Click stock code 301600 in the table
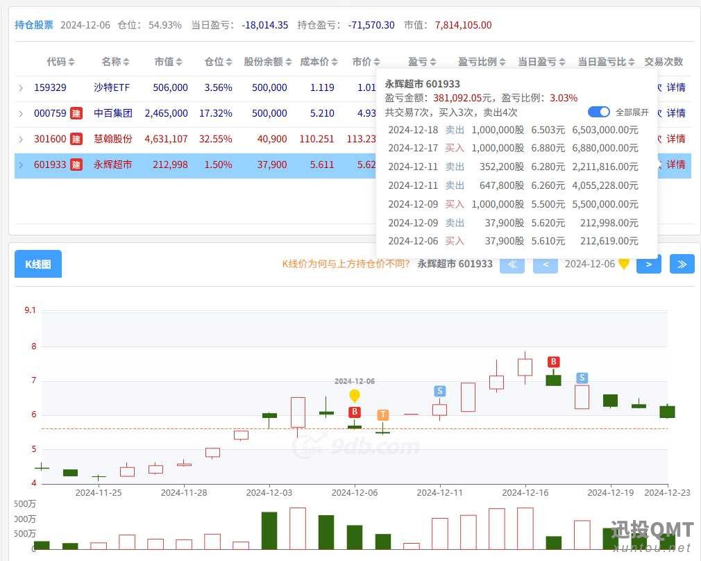The height and width of the screenshot is (561, 701). [50, 139]
